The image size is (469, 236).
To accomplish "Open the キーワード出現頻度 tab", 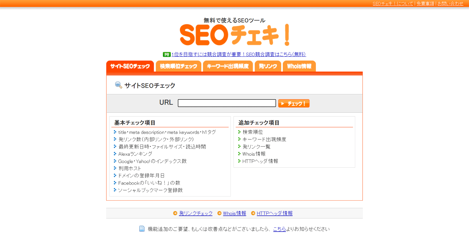I will click(x=228, y=66).
